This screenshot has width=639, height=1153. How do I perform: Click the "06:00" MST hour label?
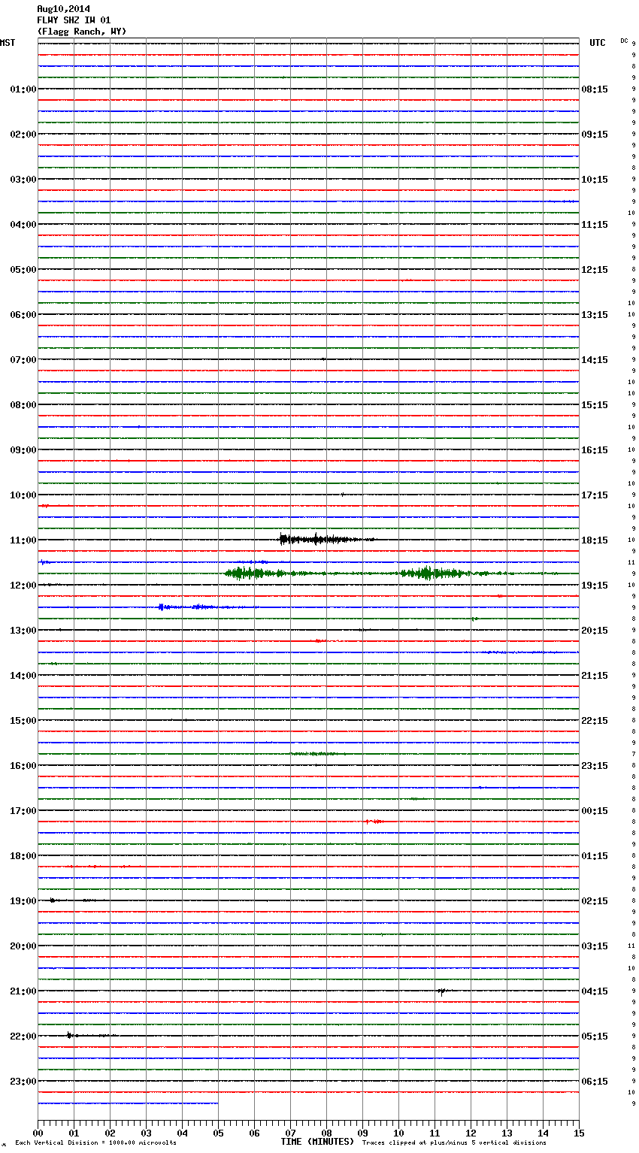(x=23, y=315)
